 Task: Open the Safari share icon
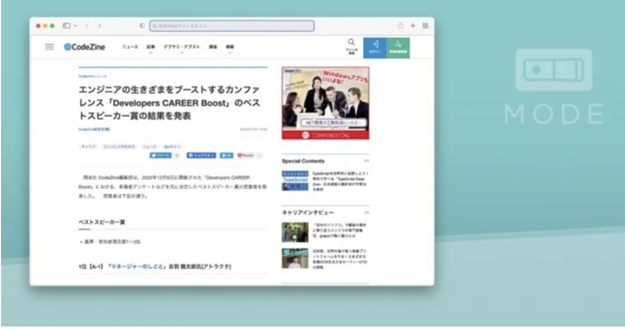(x=401, y=26)
